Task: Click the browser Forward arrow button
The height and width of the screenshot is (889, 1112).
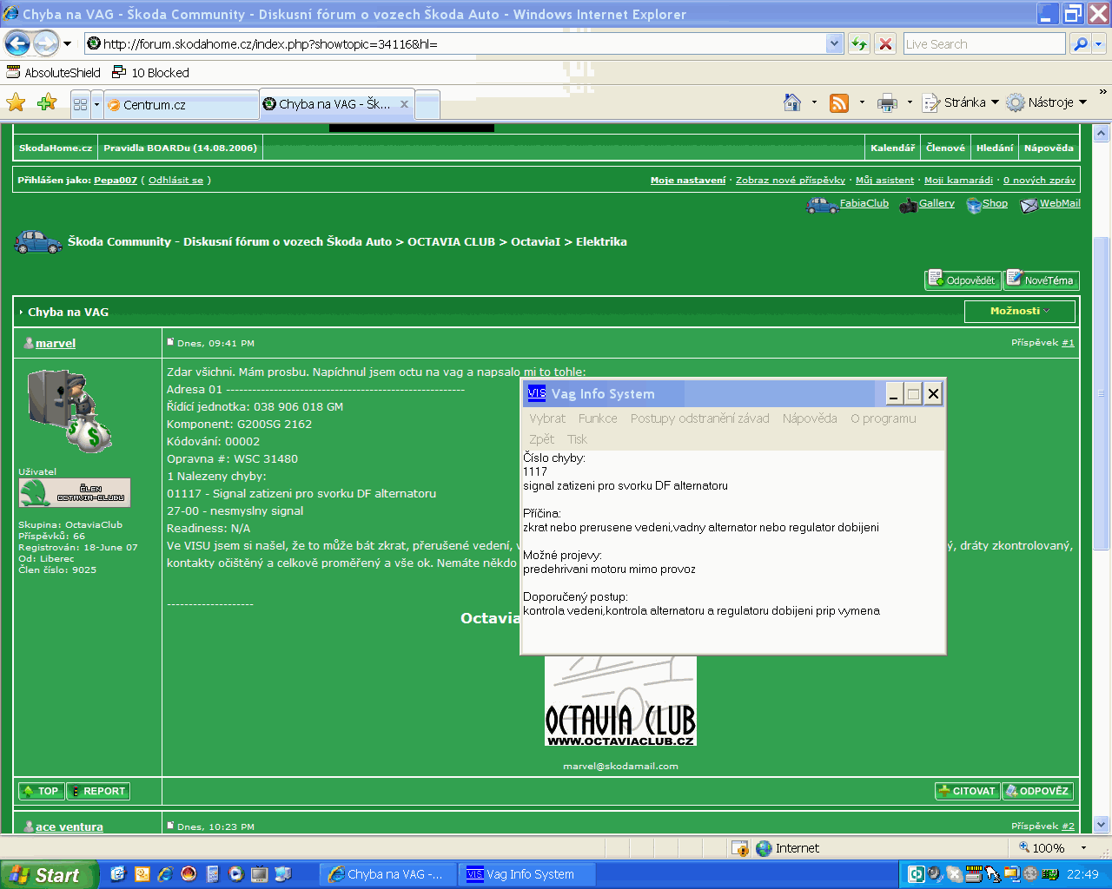Action: 46,43
